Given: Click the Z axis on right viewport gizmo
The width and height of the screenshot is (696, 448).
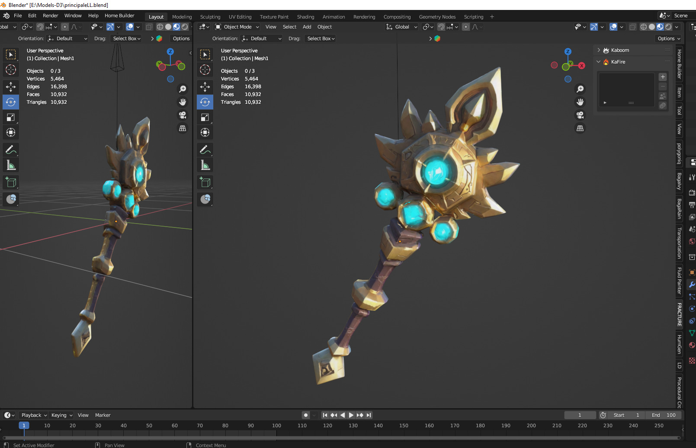Looking at the screenshot, I should [568, 51].
